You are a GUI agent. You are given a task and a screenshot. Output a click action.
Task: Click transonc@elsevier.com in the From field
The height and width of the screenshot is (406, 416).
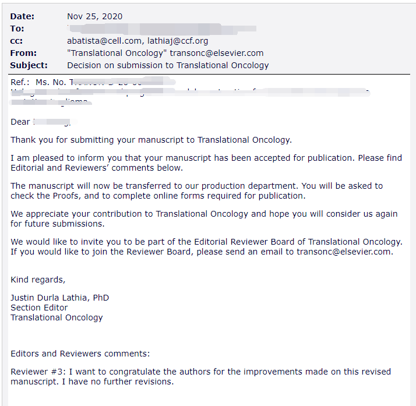[217, 53]
